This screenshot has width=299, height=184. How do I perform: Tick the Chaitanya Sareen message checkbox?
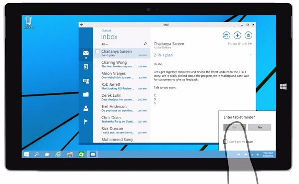tap(97, 51)
